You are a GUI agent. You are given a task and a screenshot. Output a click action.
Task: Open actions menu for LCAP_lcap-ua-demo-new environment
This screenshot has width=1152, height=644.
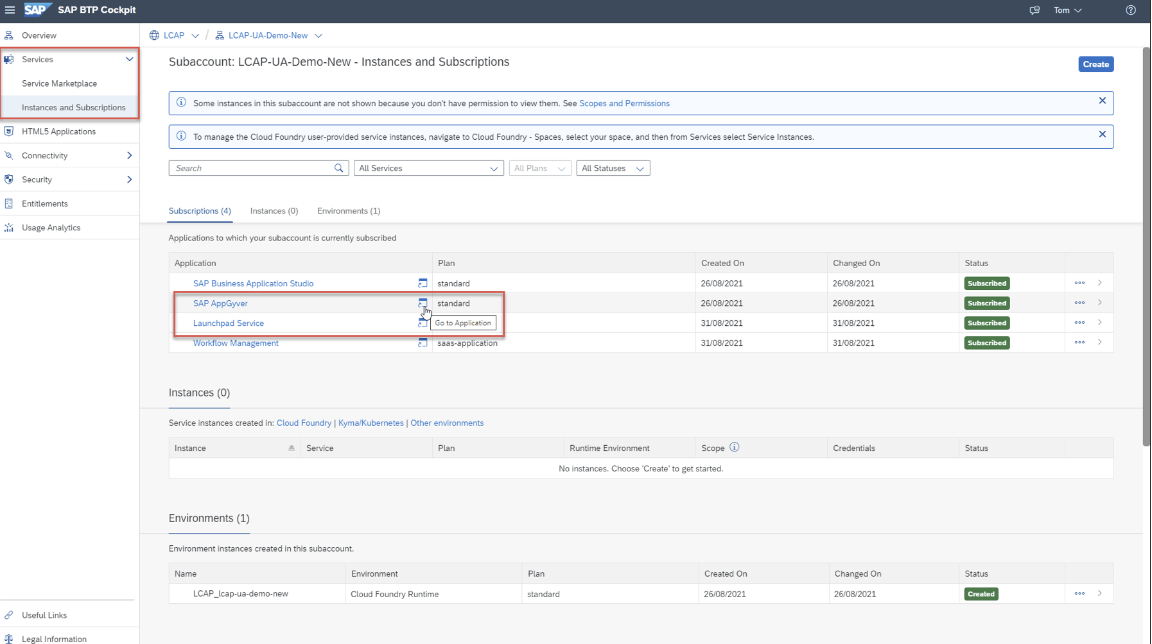pyautogui.click(x=1079, y=593)
